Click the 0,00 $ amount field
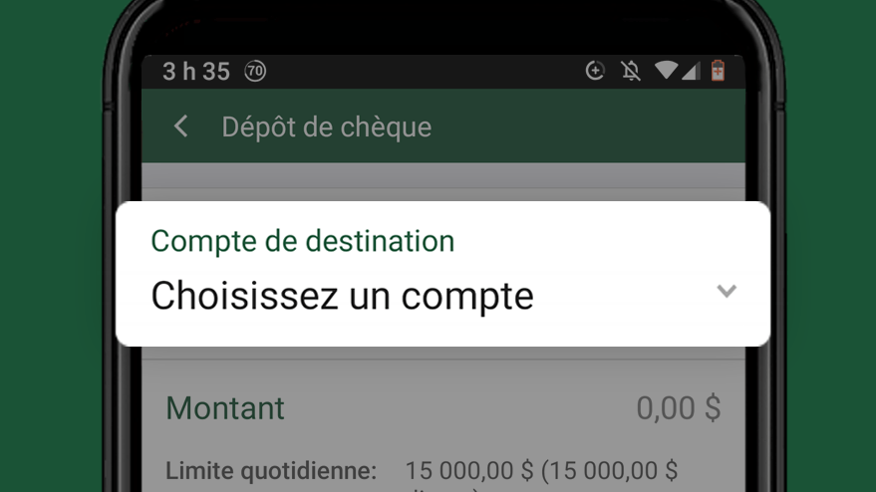 pyautogui.click(x=679, y=408)
